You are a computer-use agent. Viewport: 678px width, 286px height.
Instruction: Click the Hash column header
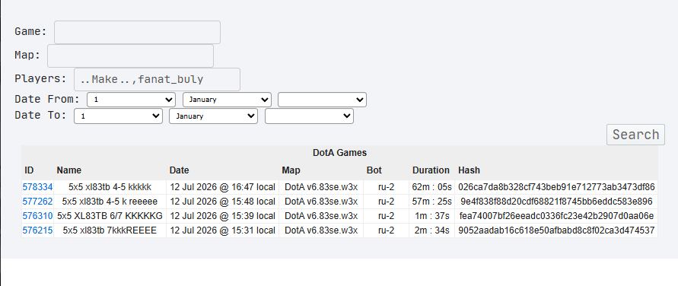[x=470, y=170]
